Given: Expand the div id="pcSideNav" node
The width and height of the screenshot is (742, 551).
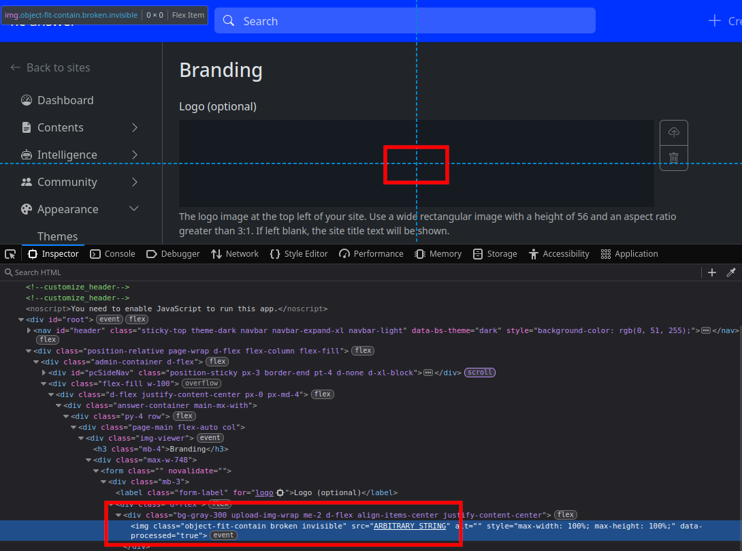Looking at the screenshot, I should pyautogui.click(x=44, y=373).
